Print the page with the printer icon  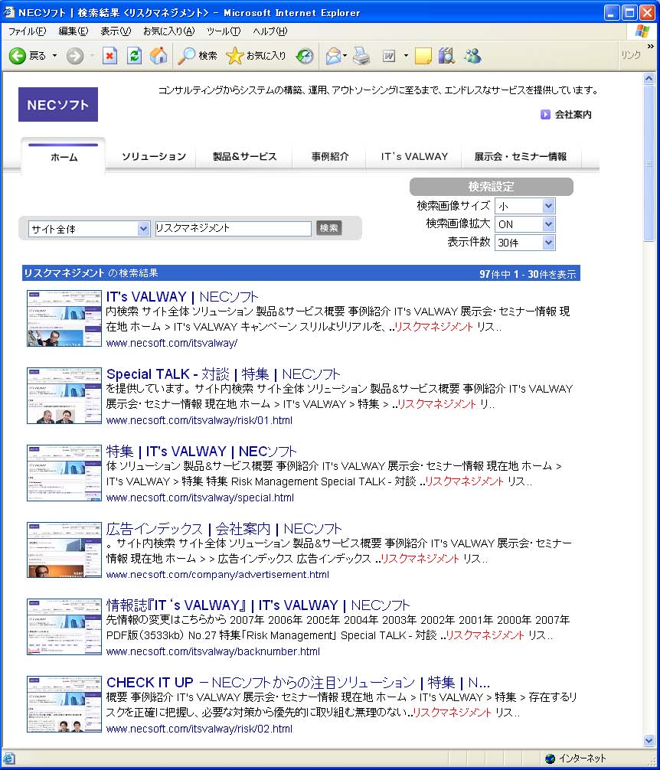click(361, 55)
